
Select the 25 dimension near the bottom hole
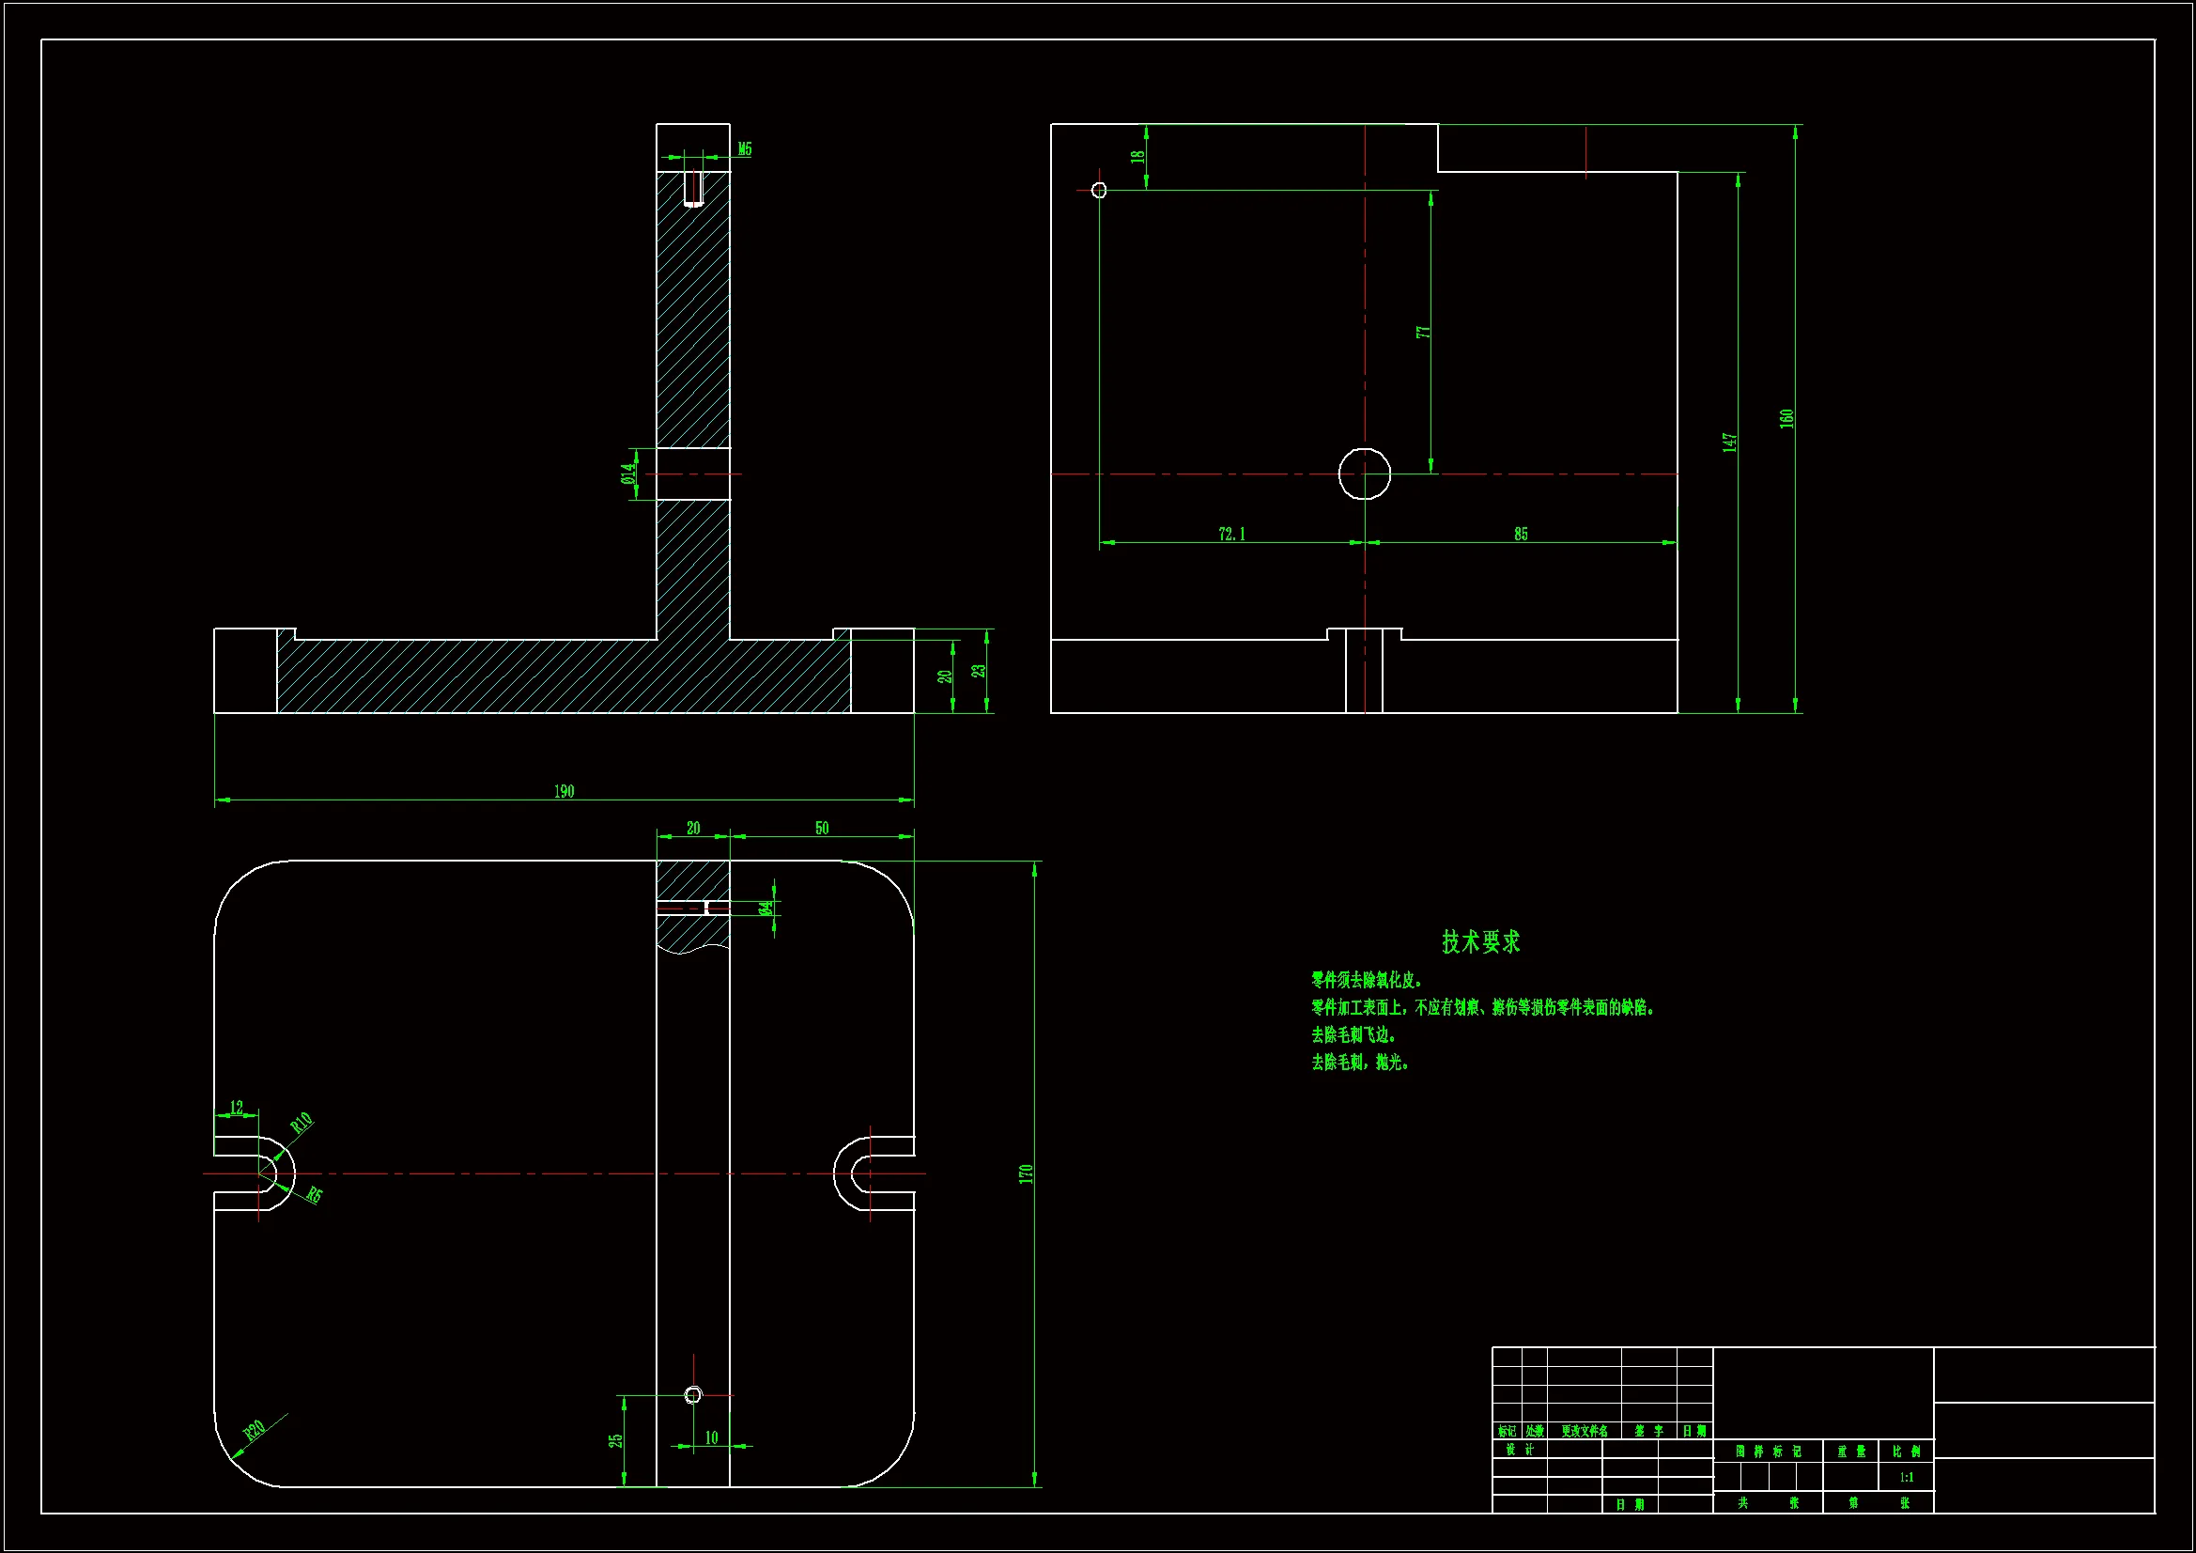(615, 1439)
